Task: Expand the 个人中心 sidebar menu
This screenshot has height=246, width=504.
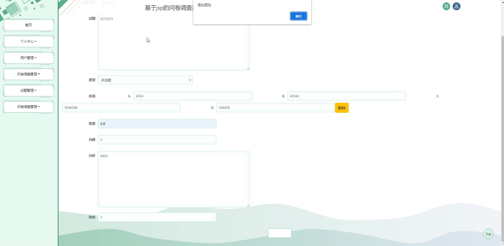Action: click(x=28, y=41)
